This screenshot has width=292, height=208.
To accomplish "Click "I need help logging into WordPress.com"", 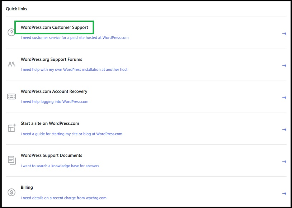I will [x=55, y=101].
